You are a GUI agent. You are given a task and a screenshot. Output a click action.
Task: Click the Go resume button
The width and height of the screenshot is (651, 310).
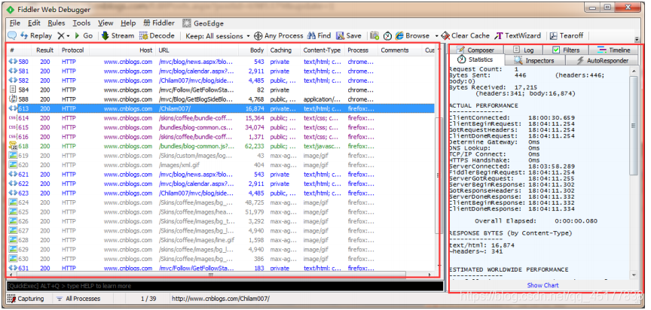pyautogui.click(x=84, y=35)
